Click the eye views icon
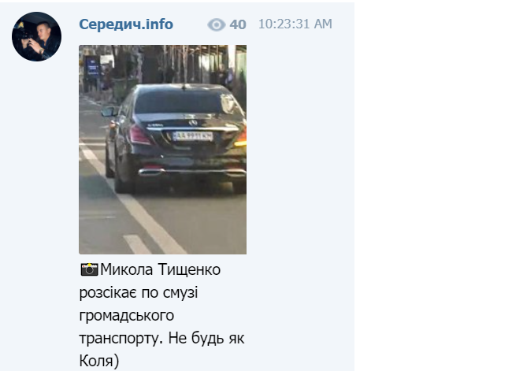This screenshot has width=512, height=371. click(216, 25)
